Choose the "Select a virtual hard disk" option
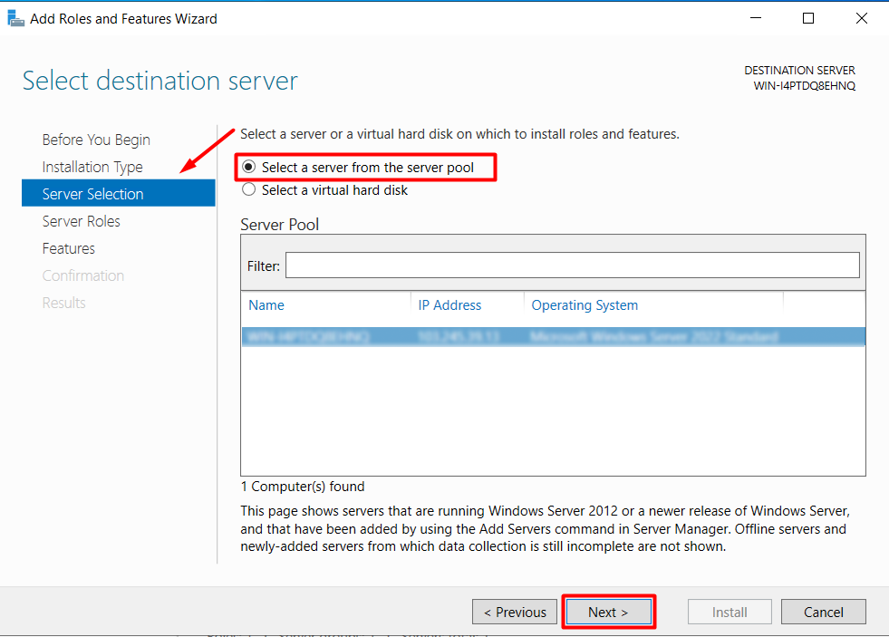The height and width of the screenshot is (637, 889). 247,189
